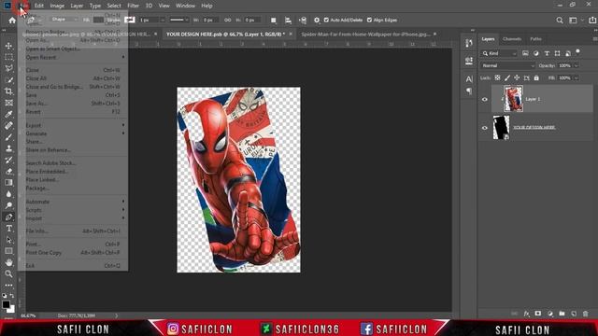Click the Home icon
This screenshot has height=336, width=598.
pos(12,21)
